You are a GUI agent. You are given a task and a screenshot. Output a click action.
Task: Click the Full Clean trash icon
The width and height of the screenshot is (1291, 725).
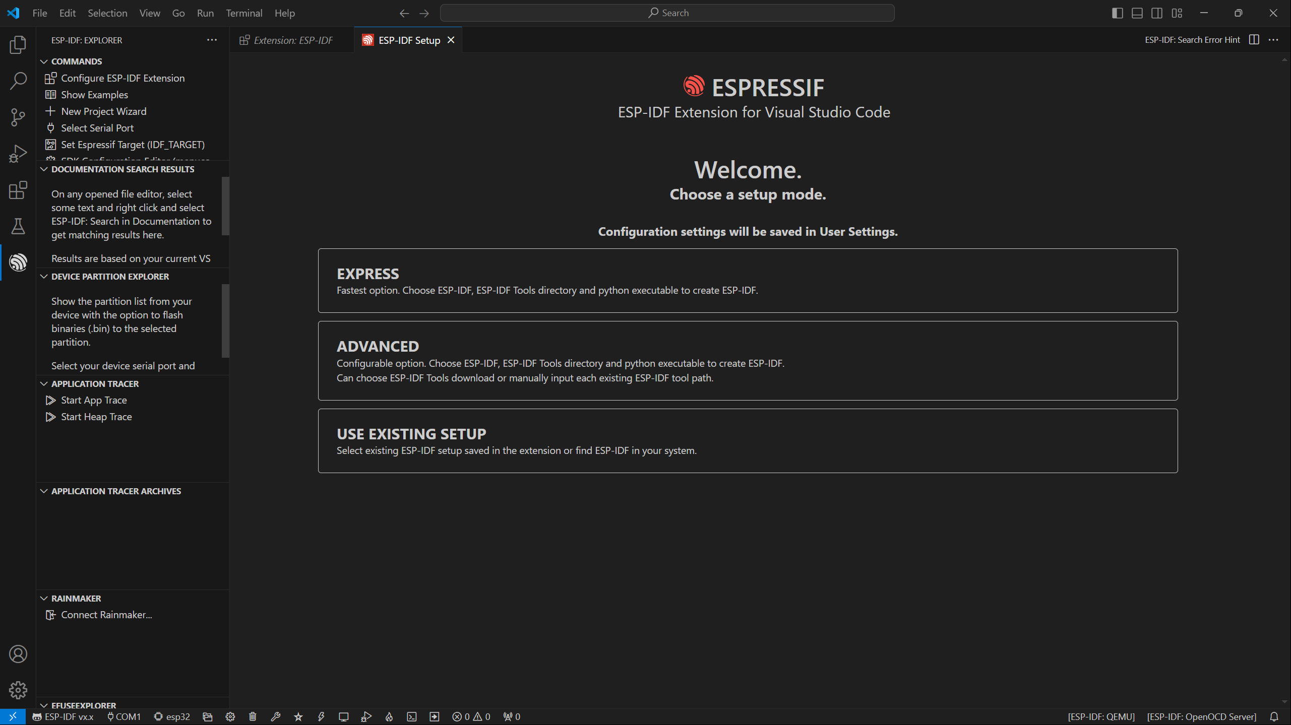point(253,716)
